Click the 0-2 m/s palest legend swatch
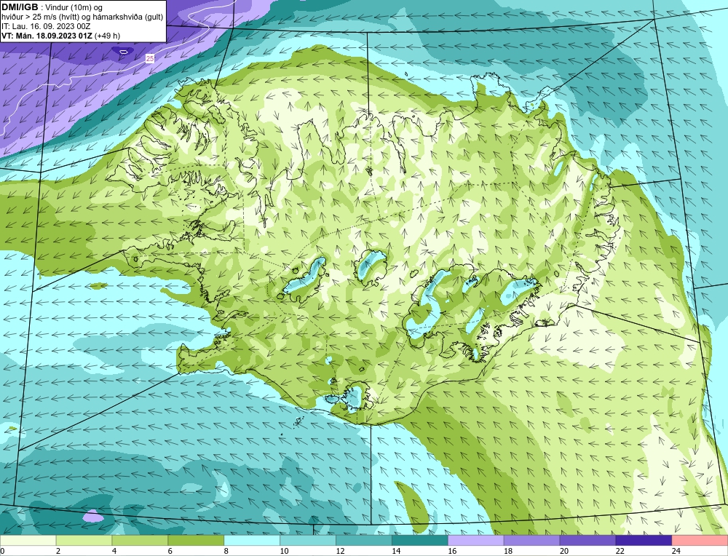Screen dimensions: 728x556 click(28, 541)
